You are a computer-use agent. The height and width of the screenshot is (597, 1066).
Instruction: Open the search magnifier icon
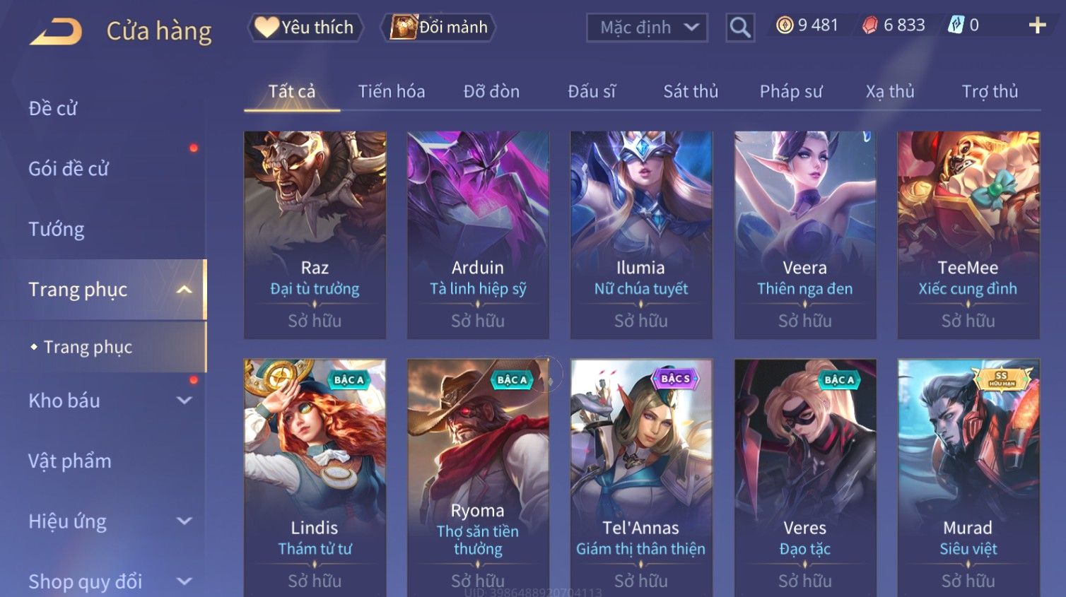tap(740, 28)
